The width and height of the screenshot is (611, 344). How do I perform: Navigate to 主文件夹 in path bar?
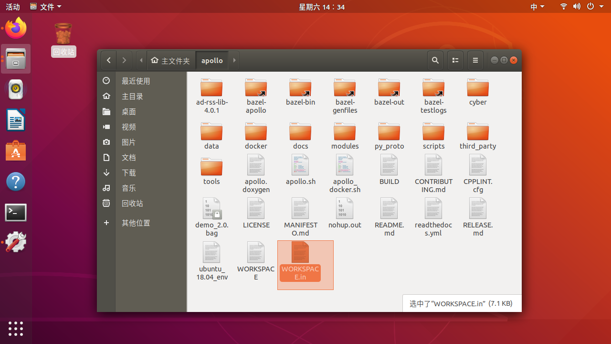click(170, 61)
